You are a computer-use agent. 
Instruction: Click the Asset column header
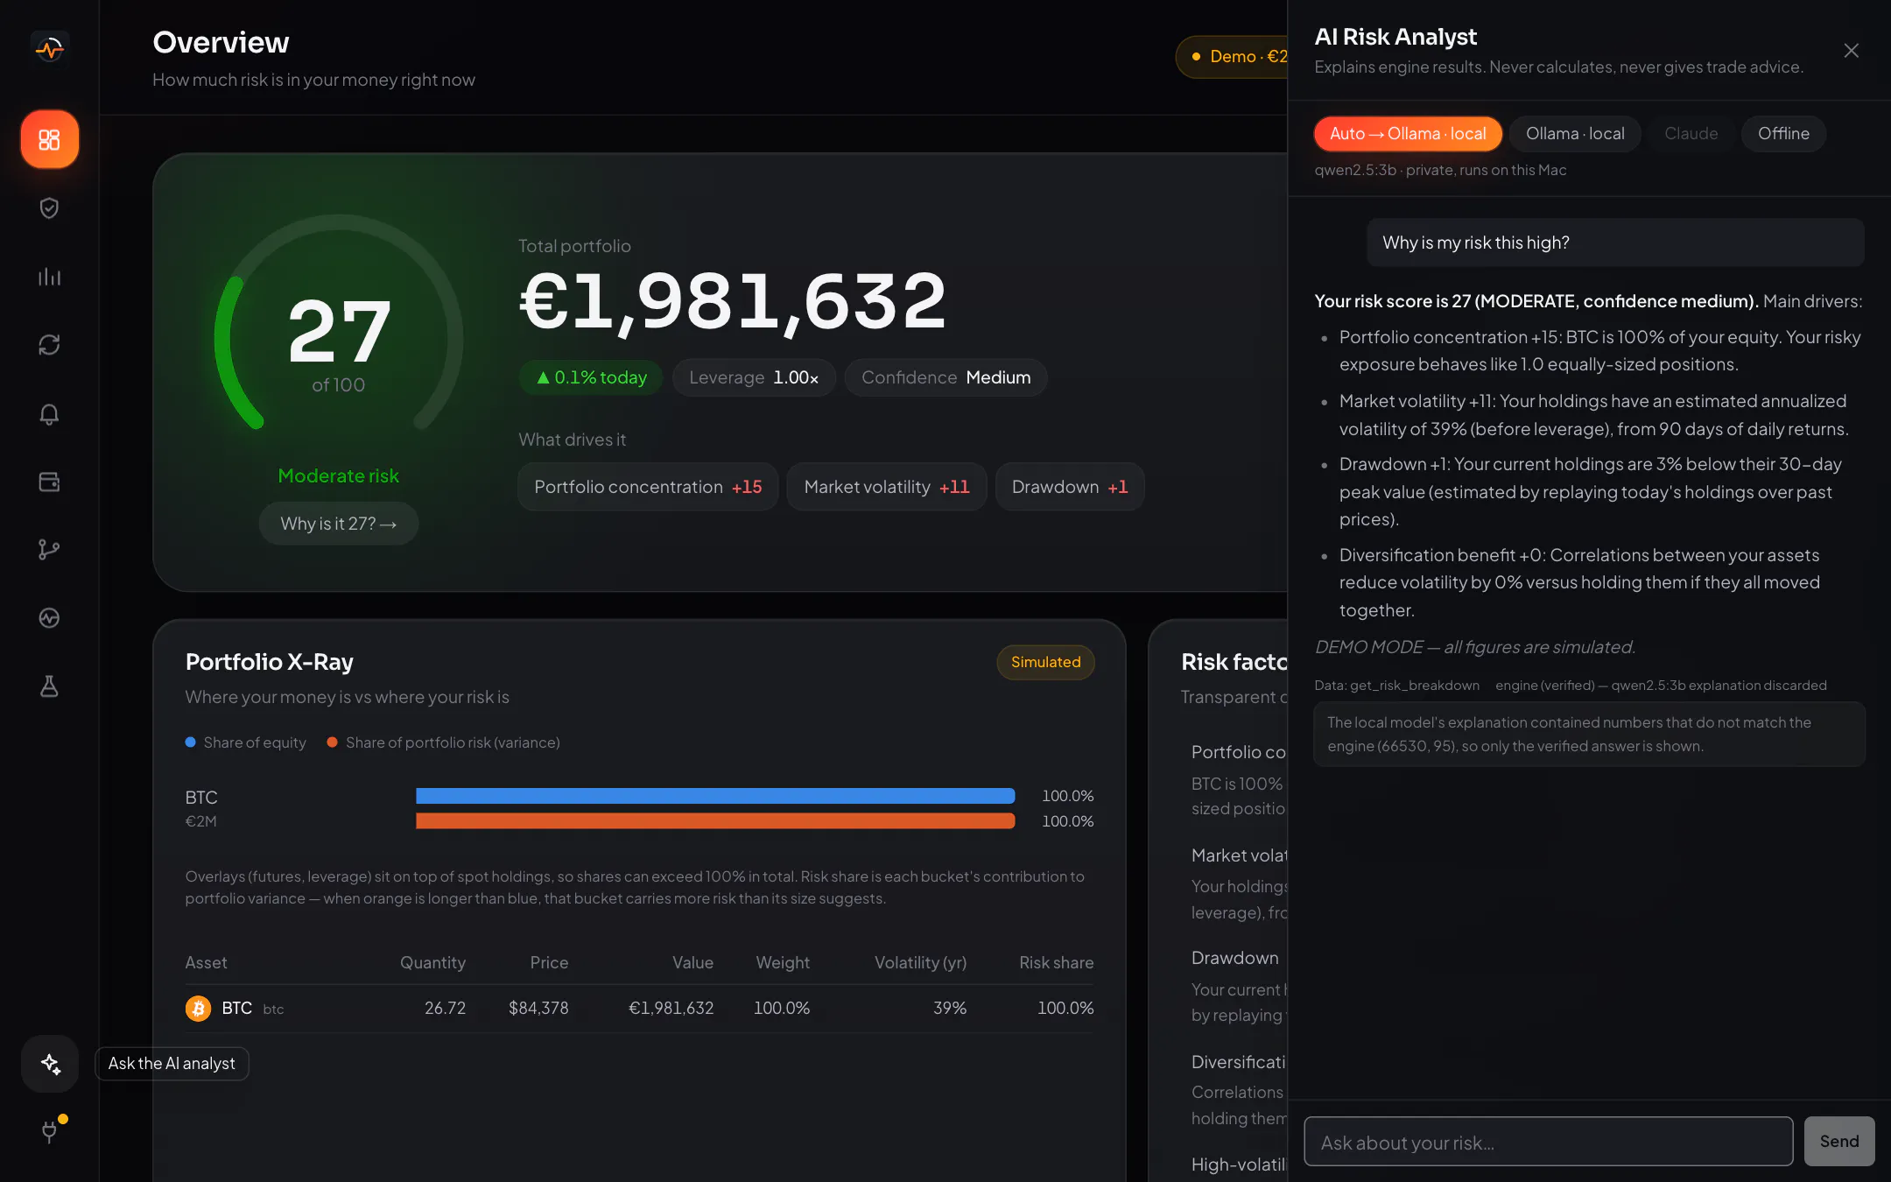(206, 962)
